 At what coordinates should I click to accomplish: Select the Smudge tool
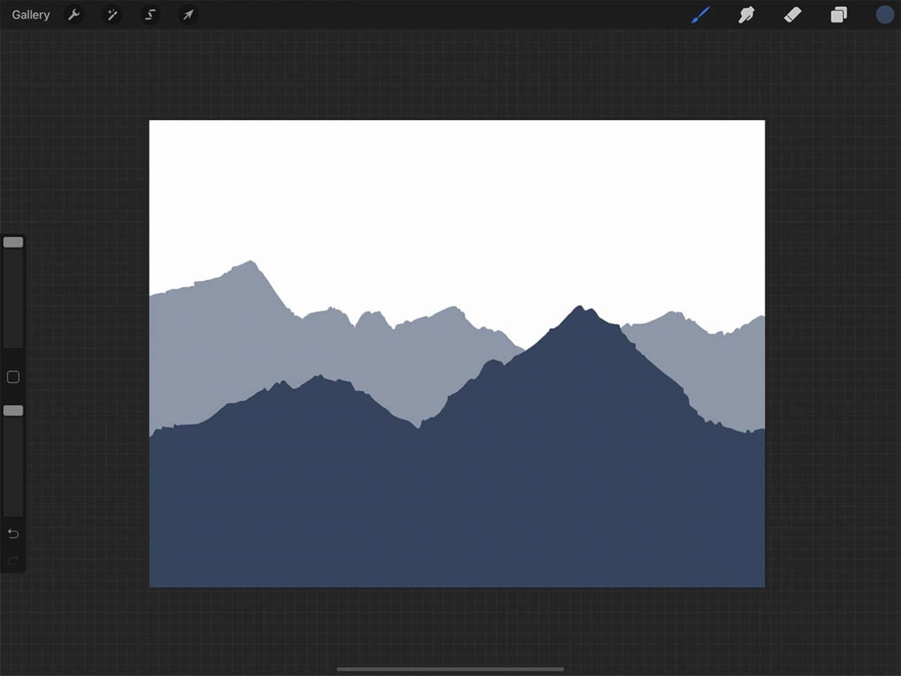coord(746,14)
